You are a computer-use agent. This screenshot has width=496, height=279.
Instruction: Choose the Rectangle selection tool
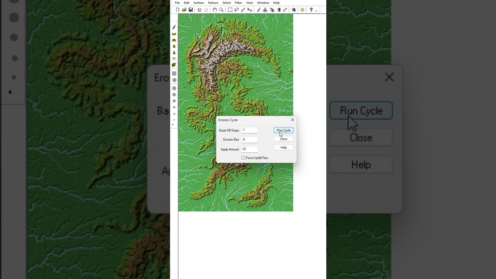pyautogui.click(x=230, y=10)
